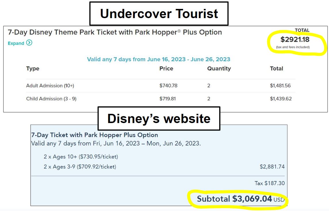The image size is (329, 211).
Task: Select the Adult Admission (10+) row
Action: coord(51,85)
